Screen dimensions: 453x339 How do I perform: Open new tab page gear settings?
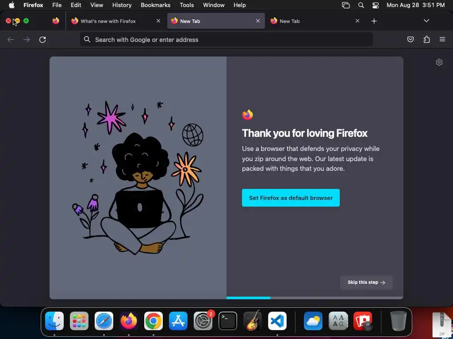[439, 62]
